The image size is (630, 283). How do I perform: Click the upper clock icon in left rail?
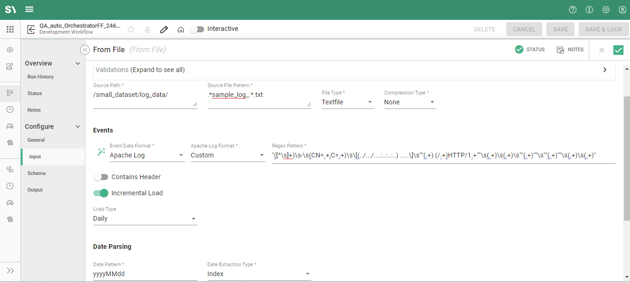click(x=10, y=109)
